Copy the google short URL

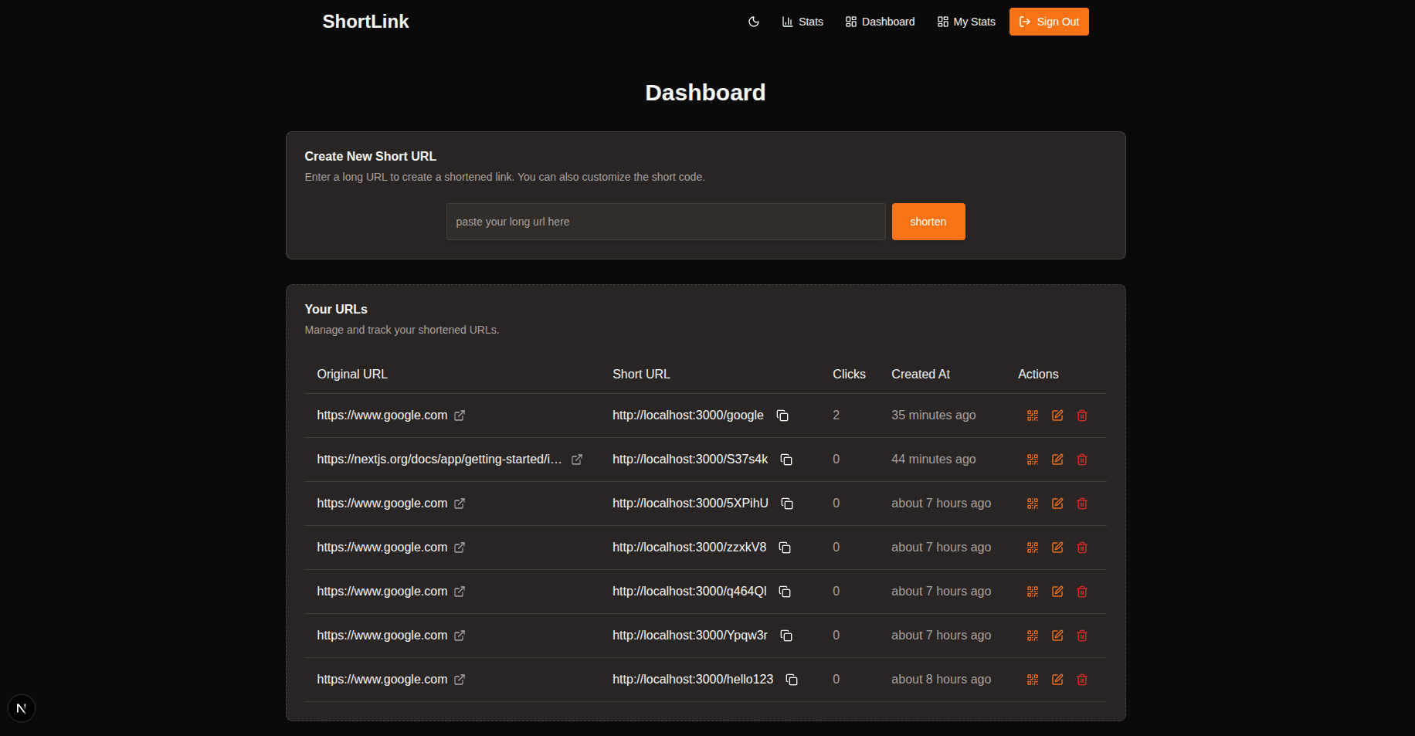[x=782, y=415]
